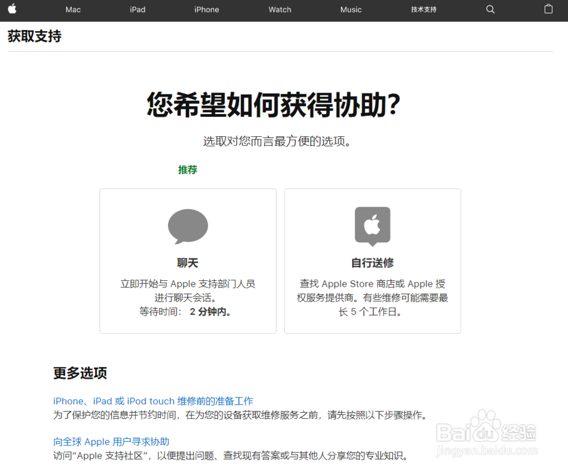568x470 pixels.
Task: Click the shopping bag icon
Action: point(548,9)
